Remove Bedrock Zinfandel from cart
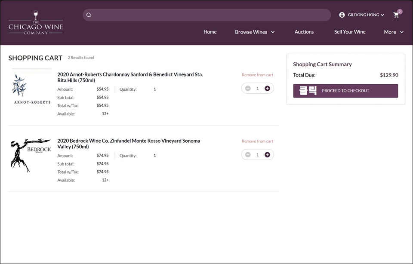Viewport: 413px width, 264px height. (257, 141)
